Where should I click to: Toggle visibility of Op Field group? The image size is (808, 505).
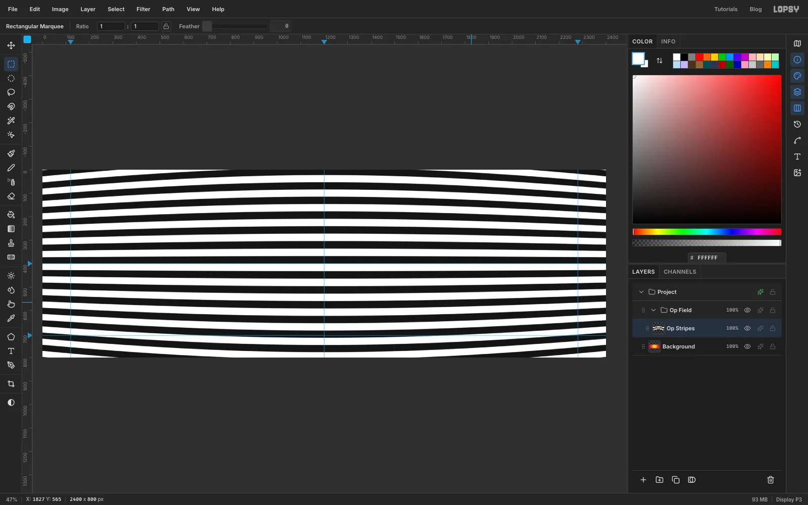[x=747, y=310]
